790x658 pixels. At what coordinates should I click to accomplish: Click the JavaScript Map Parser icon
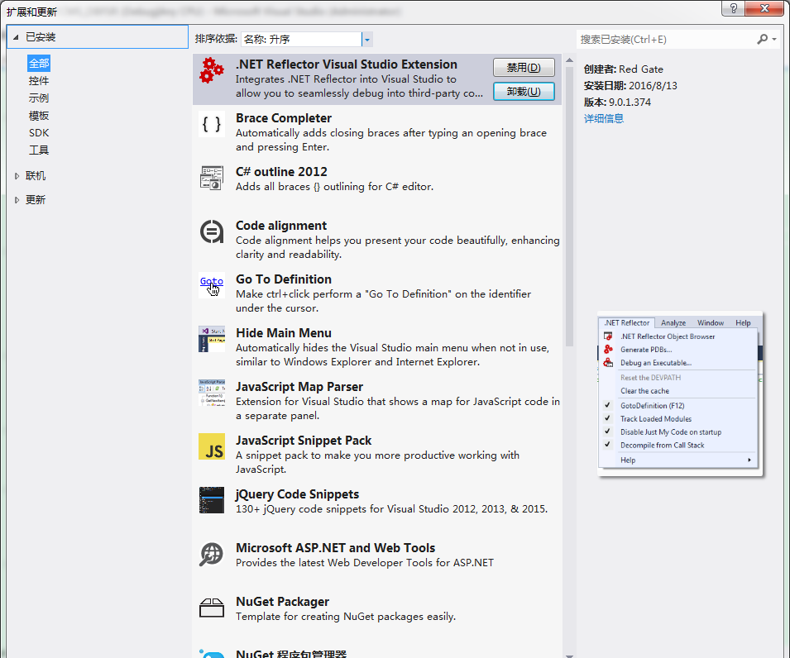[x=212, y=393]
